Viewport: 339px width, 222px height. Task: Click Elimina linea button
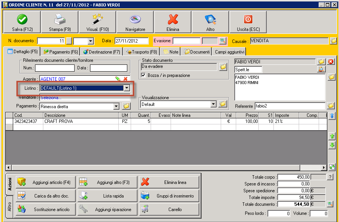(x=169, y=182)
